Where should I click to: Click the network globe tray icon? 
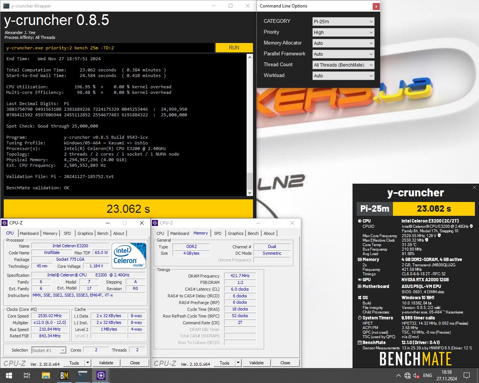408,376
